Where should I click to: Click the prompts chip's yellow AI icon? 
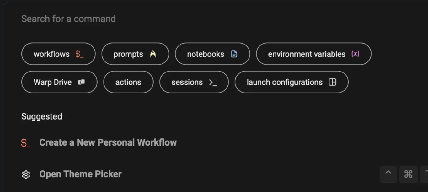153,54
